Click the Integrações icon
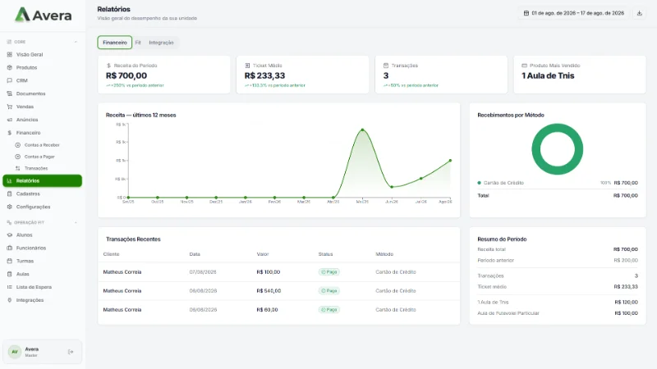This screenshot has height=369, width=657. [x=10, y=300]
